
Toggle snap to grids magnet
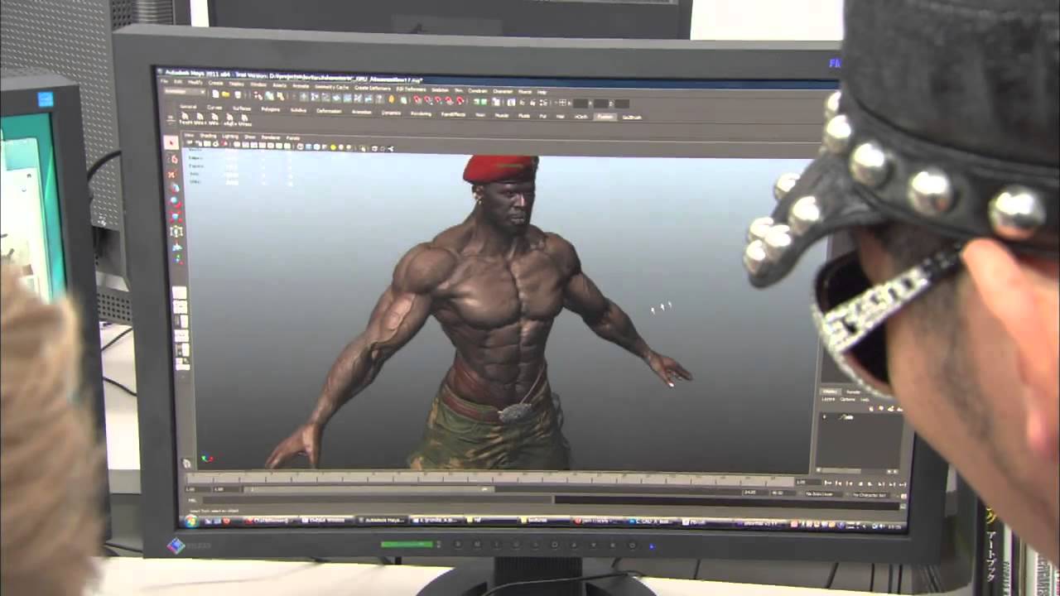pos(418,99)
